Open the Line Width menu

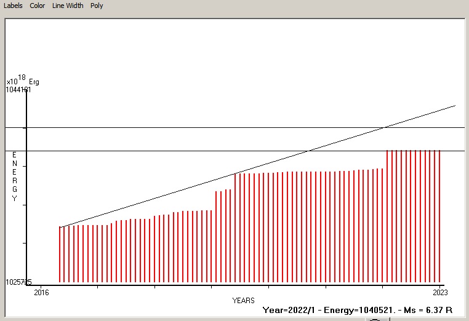68,6
